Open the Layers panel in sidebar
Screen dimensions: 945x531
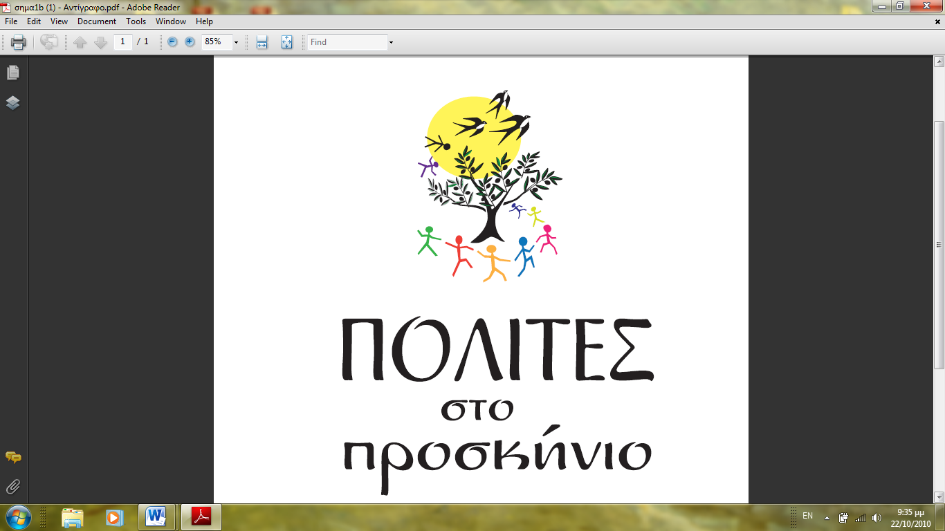pos(12,103)
